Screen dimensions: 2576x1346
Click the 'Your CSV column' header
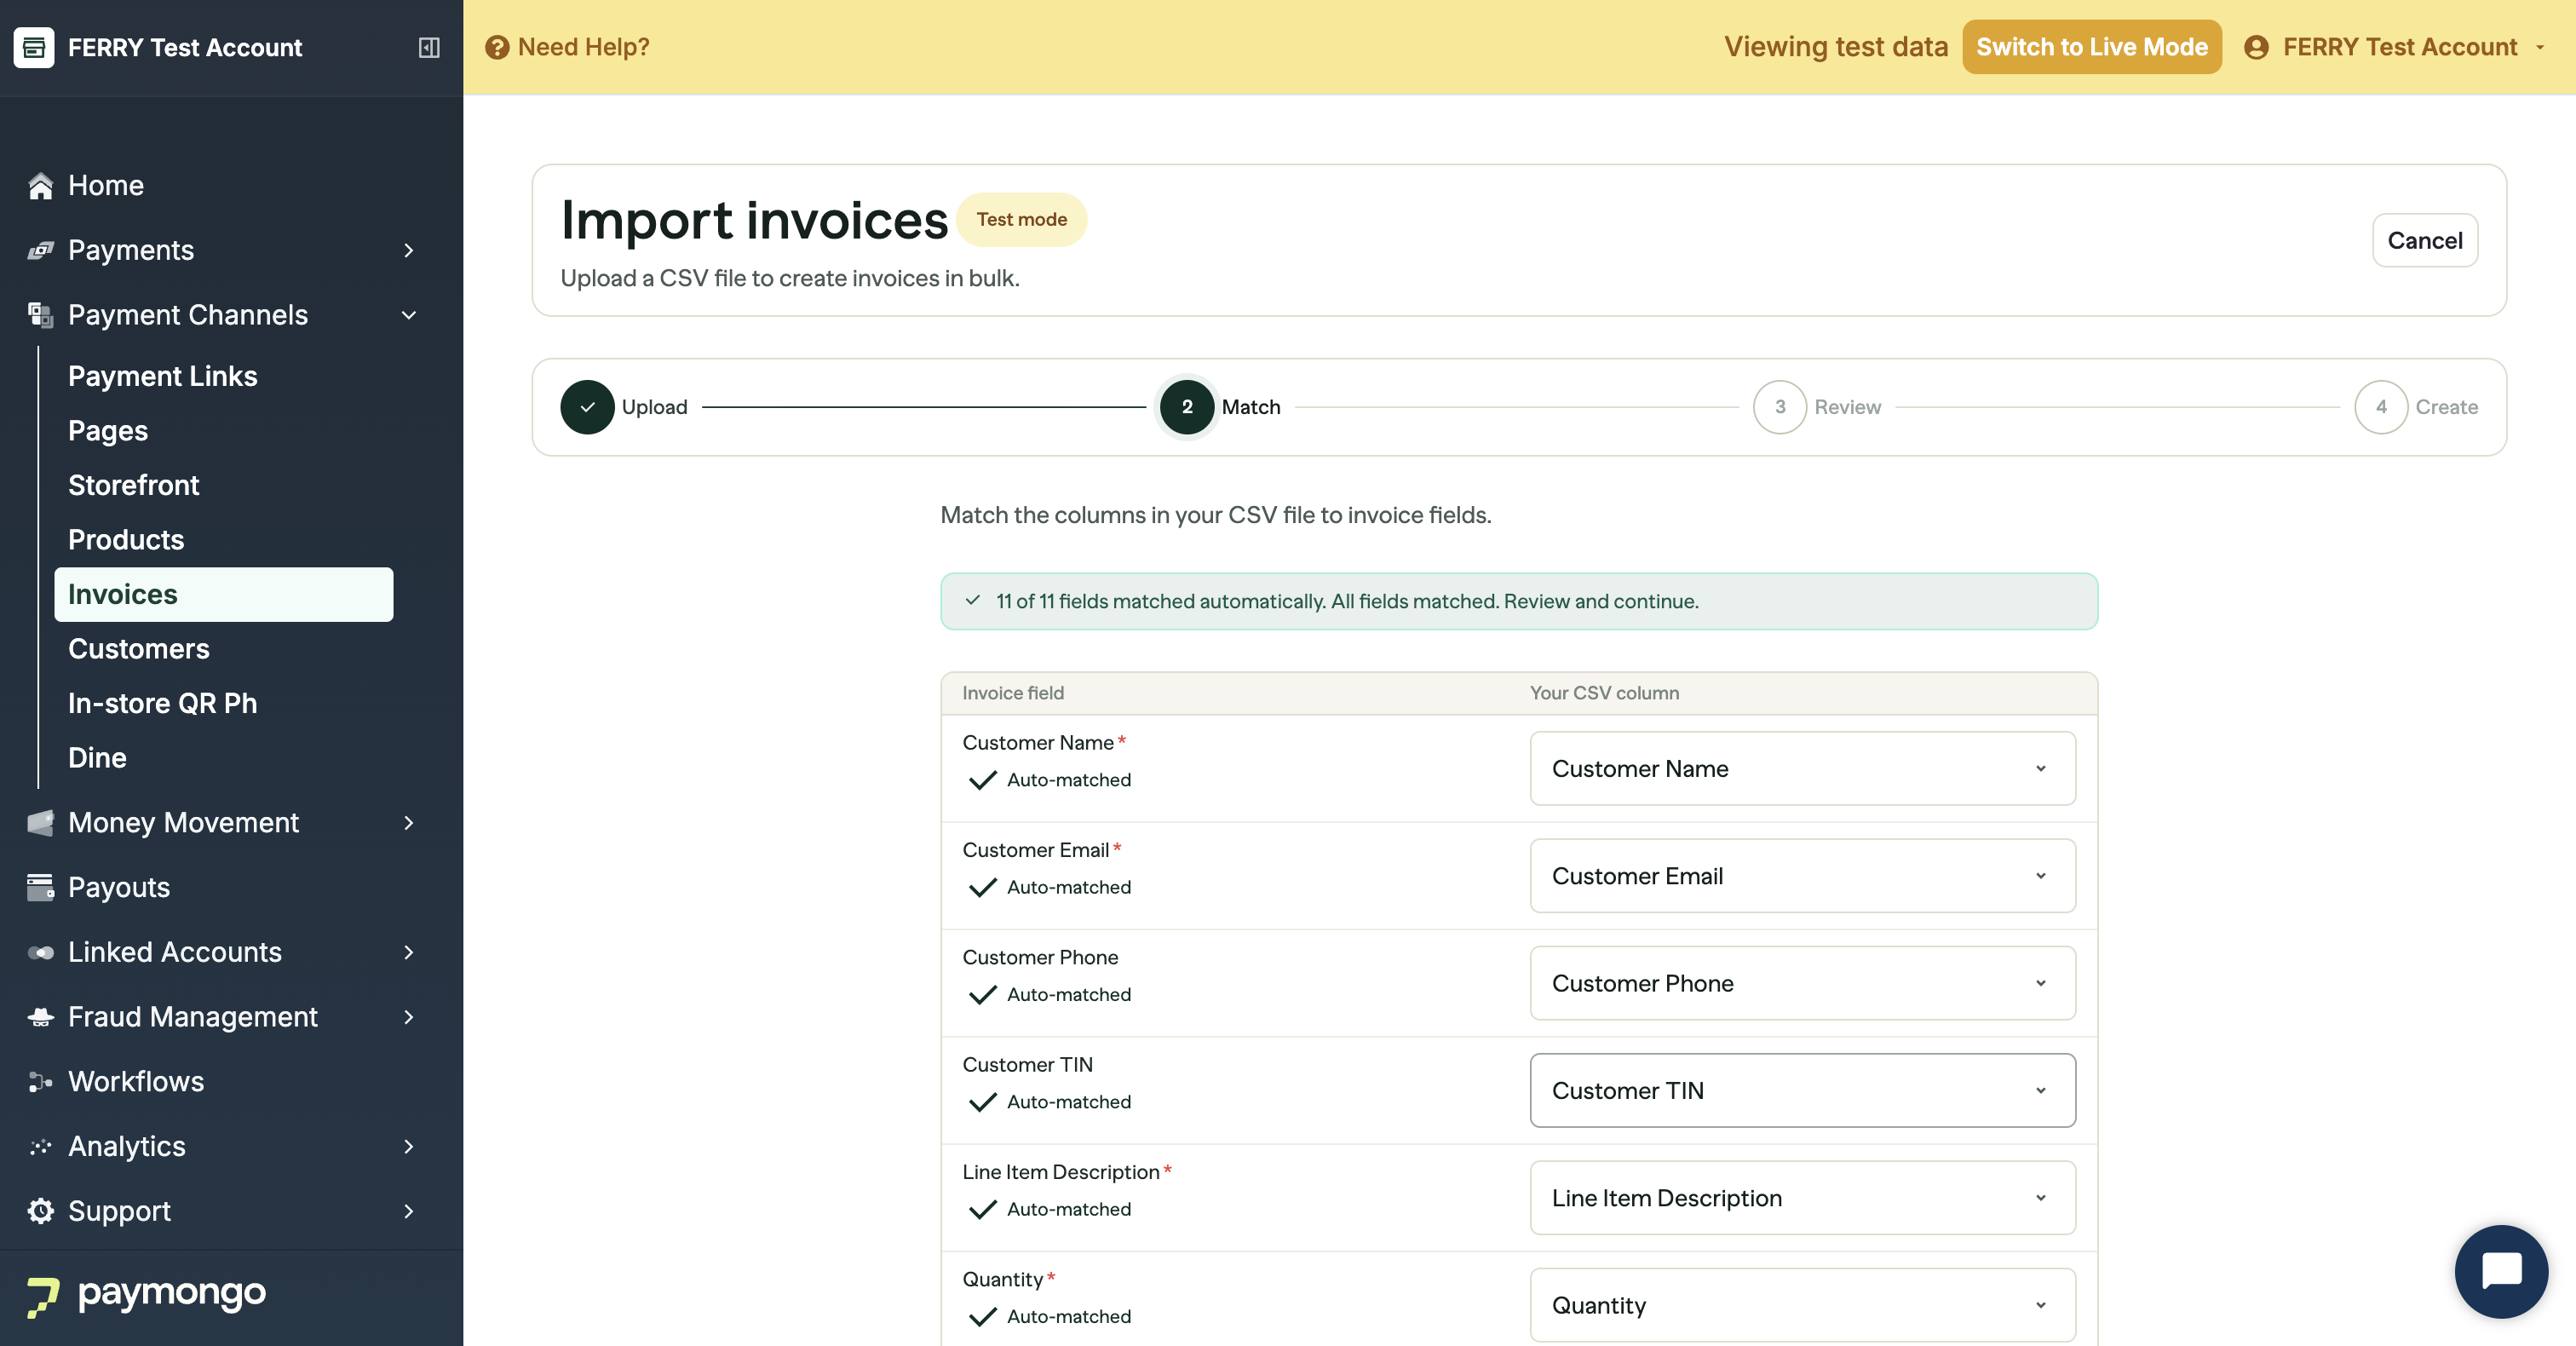(x=1604, y=693)
